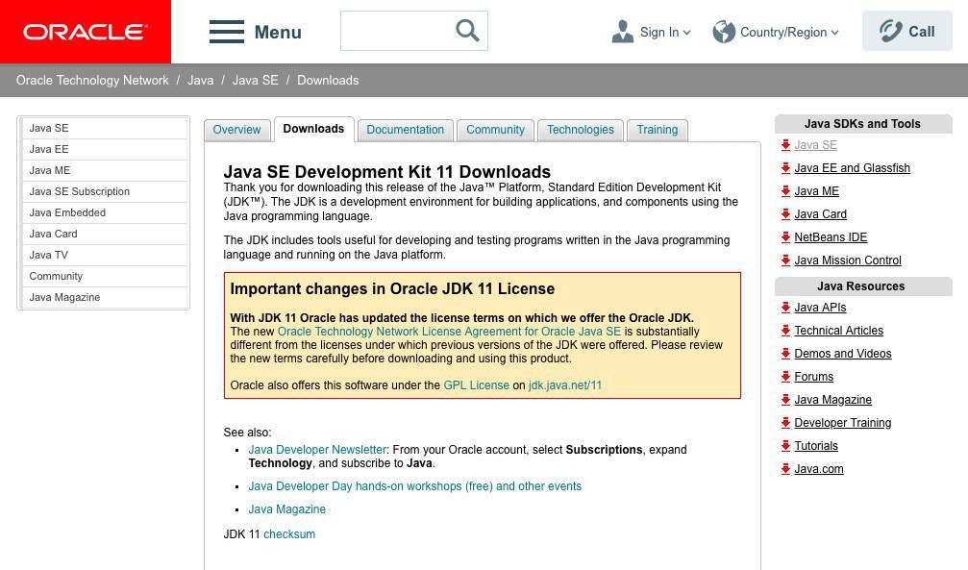This screenshot has height=570, width=968.
Task: Open Java Developer Day workshops link
Action: point(415,486)
